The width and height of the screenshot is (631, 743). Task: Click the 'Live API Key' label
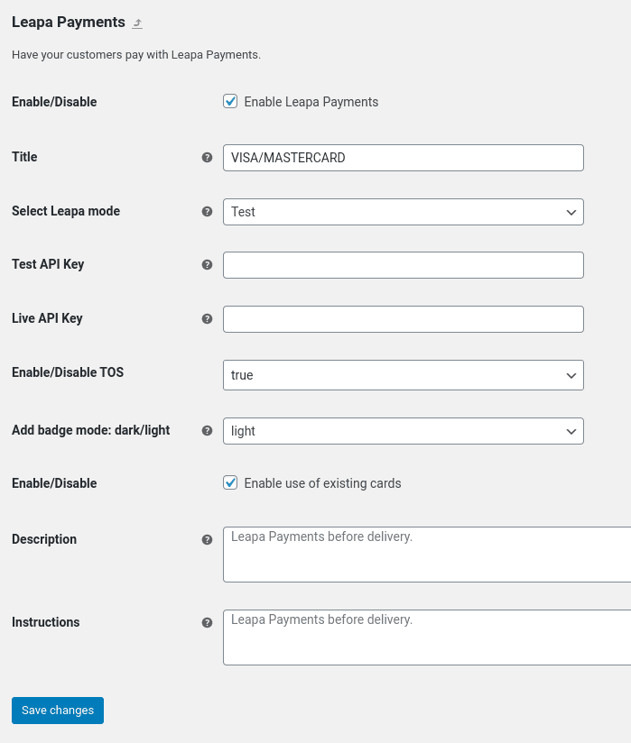(x=47, y=318)
